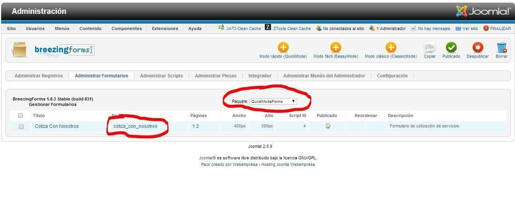Switch to Administrar Formularios tab
Viewport: 515px width, 199px height.
click(x=102, y=76)
